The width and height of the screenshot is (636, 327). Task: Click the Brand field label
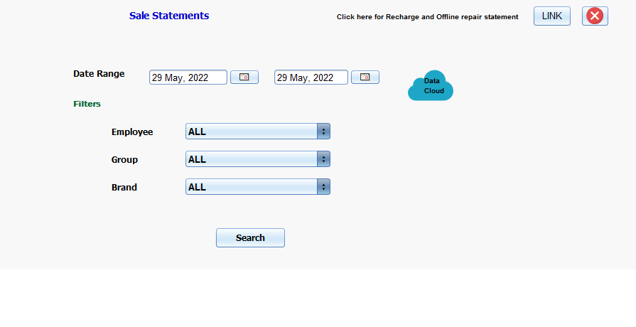(x=124, y=188)
